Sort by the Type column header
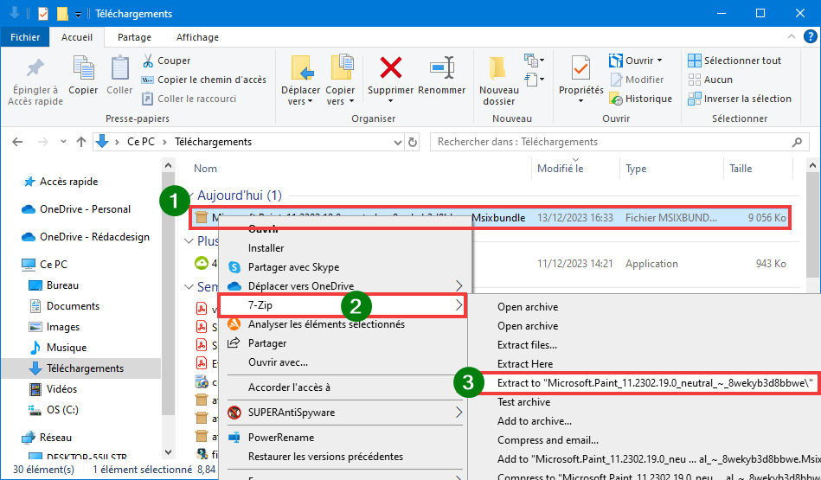The height and width of the screenshot is (480, 821). [x=636, y=169]
